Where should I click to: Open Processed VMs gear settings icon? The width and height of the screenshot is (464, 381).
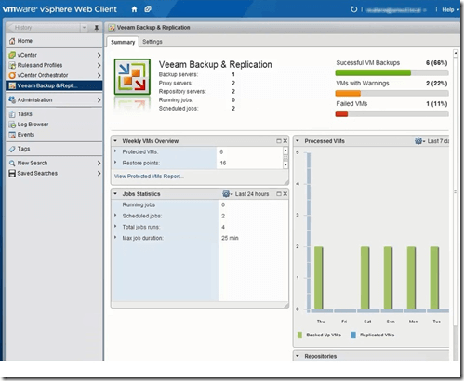tap(418, 141)
